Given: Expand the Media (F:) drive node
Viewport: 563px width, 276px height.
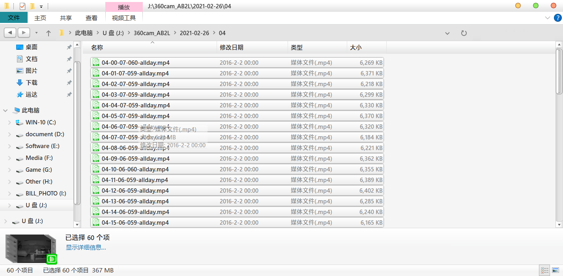Looking at the screenshot, I should [9, 158].
